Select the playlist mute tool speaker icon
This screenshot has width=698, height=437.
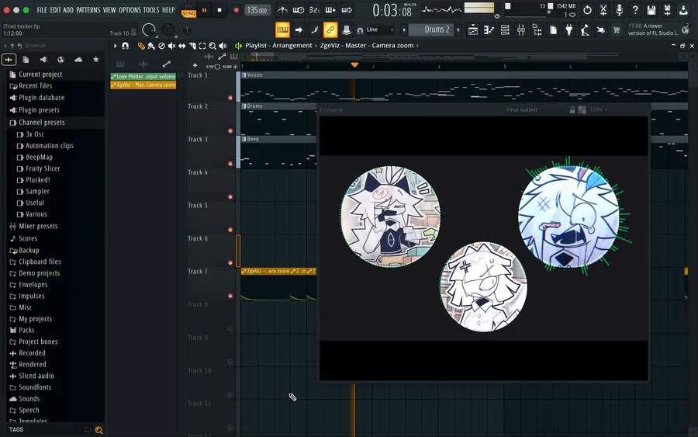pyautogui.click(x=172, y=46)
